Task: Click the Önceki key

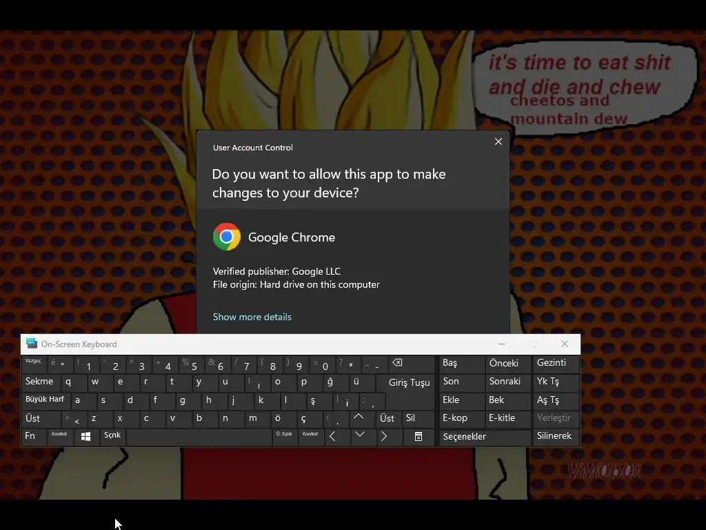Action: (508, 363)
